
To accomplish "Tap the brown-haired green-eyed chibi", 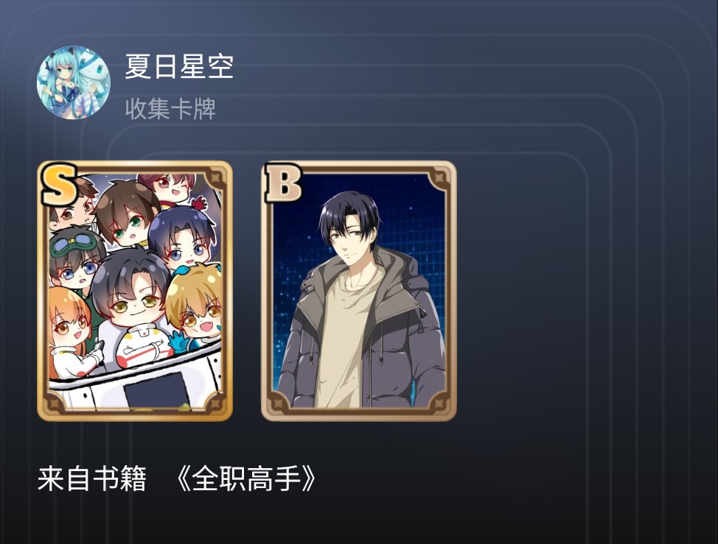I will pos(125,213).
